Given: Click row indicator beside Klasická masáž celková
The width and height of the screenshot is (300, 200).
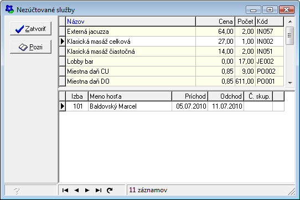Looking at the screenshot, I should point(63,42).
